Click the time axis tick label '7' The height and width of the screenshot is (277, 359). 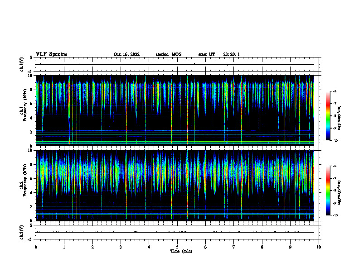(x=234, y=247)
